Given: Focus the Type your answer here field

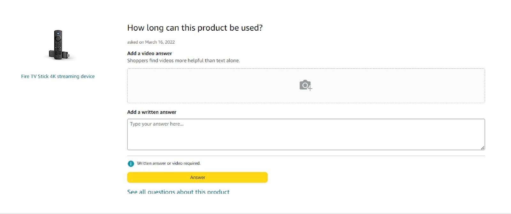Looking at the screenshot, I should (x=306, y=134).
